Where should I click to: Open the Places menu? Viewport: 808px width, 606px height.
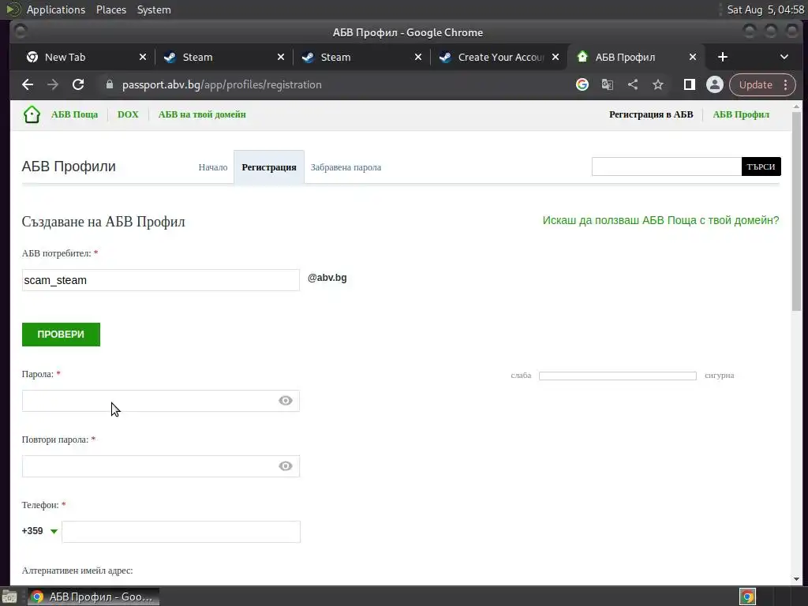coord(110,9)
